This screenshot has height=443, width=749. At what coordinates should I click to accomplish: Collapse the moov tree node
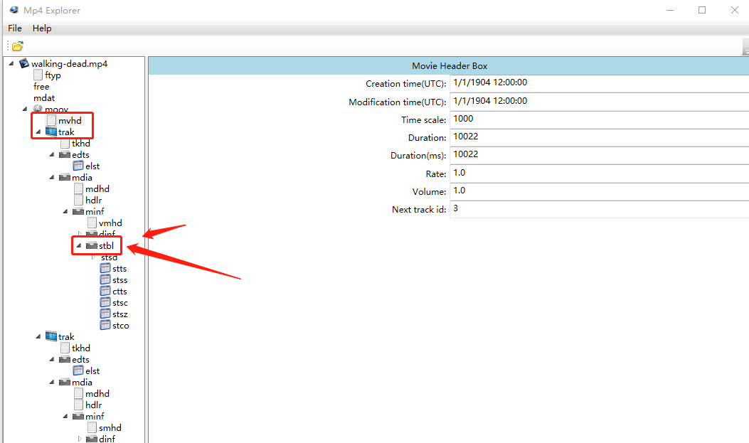pyautogui.click(x=26, y=110)
